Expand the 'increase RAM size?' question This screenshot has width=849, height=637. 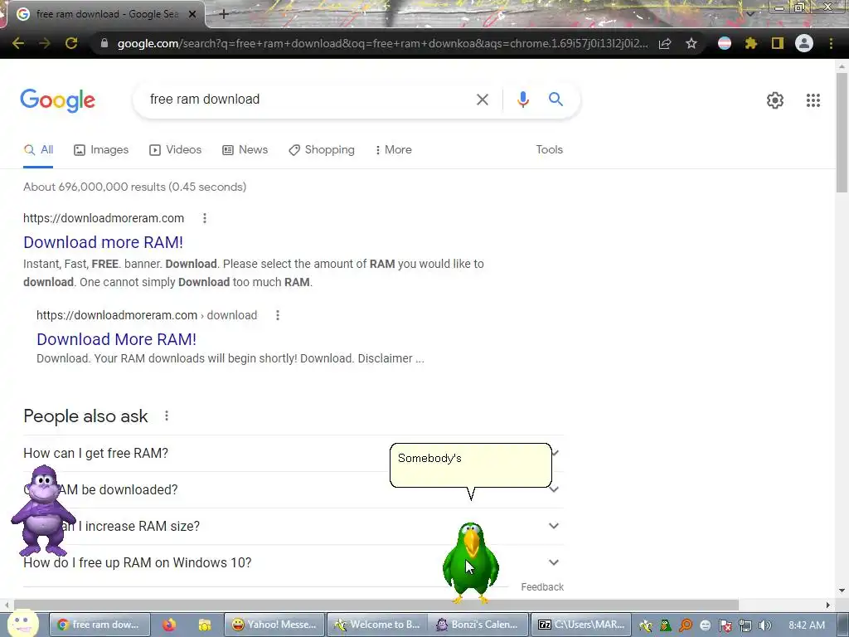click(294, 527)
